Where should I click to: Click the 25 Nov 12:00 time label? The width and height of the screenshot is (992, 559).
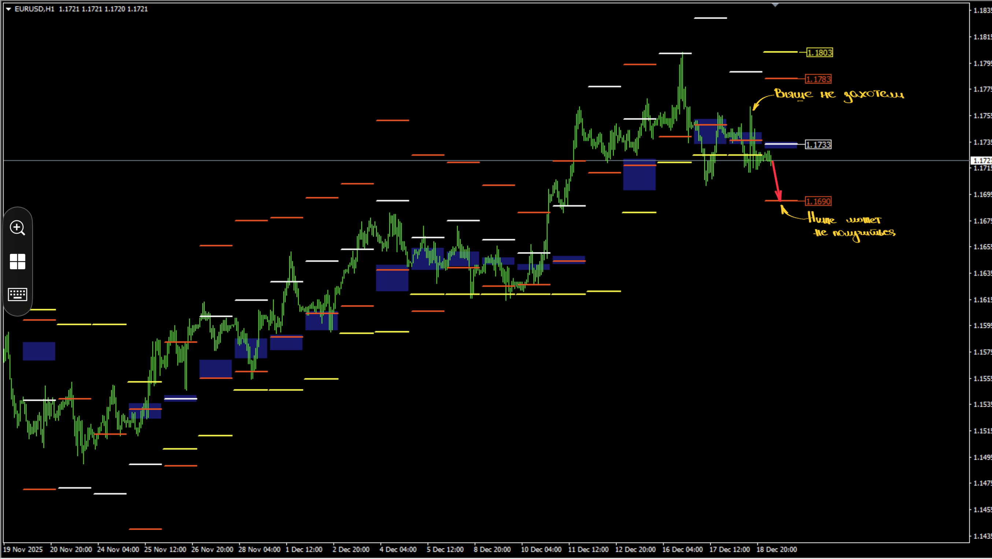(165, 549)
